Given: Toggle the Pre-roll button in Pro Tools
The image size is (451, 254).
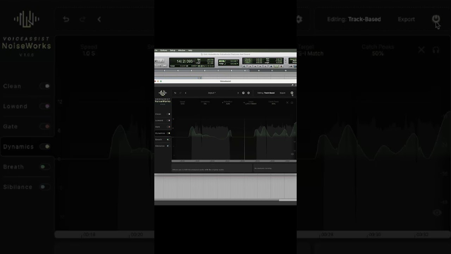Looking at the screenshot, I should 248,59.
